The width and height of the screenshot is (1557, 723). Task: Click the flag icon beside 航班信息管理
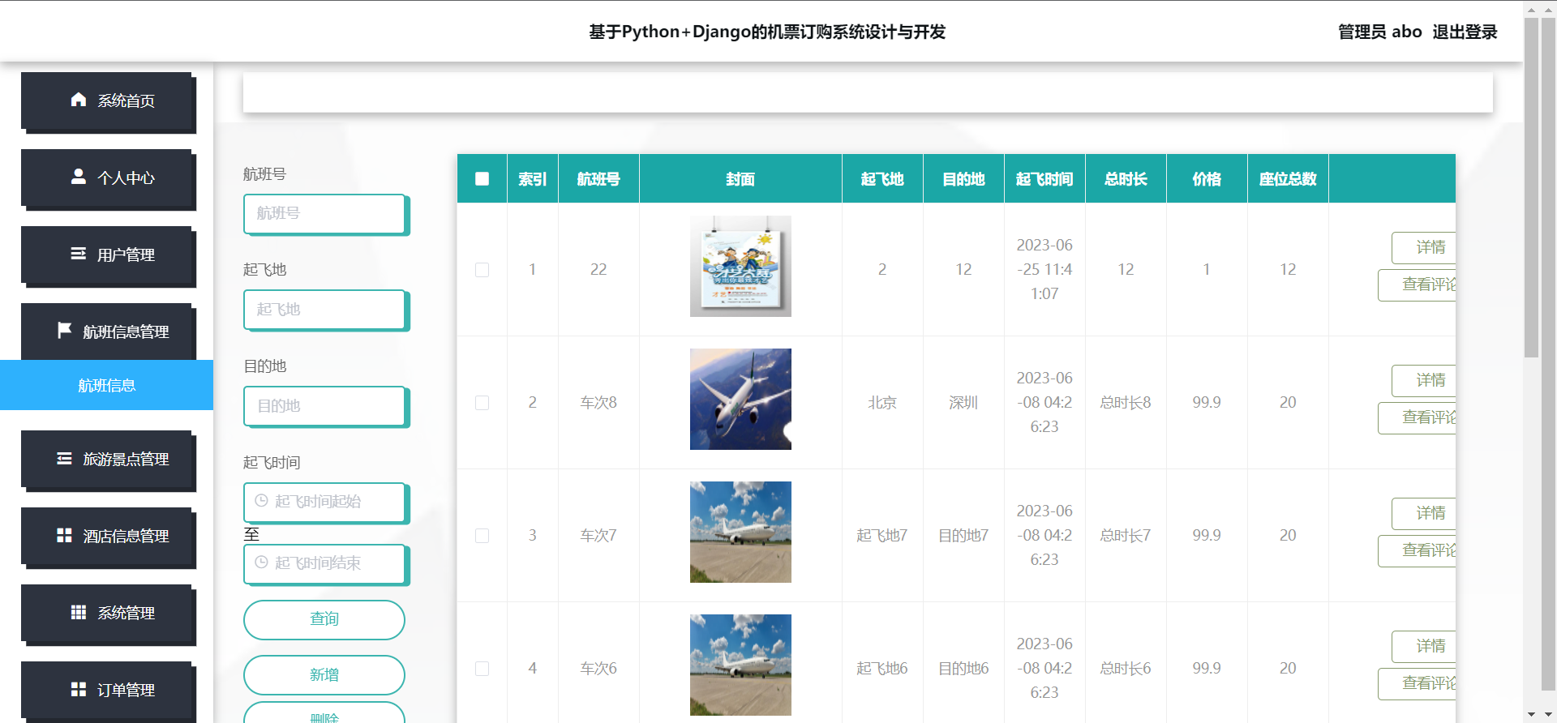[64, 330]
